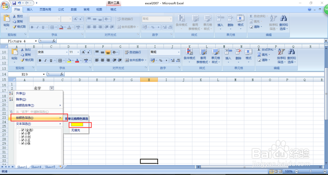Open the Office button menu
The height and width of the screenshot is (175, 328).
[5, 5]
